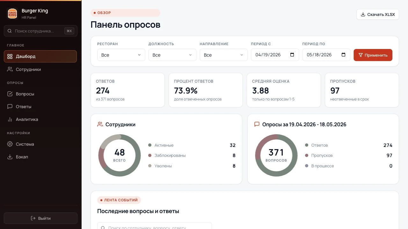Click the Применить filter button

(x=373, y=55)
